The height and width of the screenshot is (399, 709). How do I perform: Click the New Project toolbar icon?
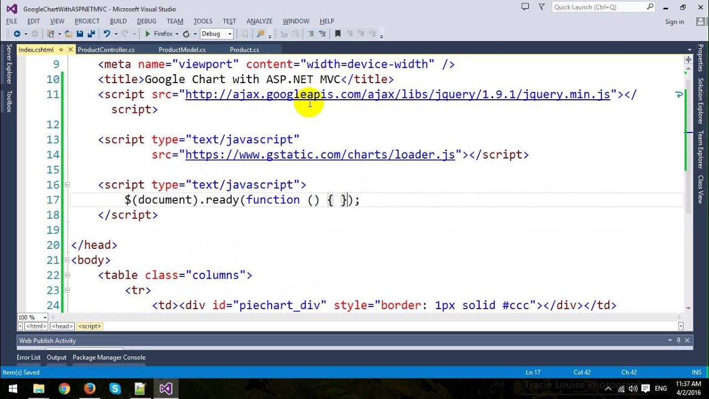point(50,34)
